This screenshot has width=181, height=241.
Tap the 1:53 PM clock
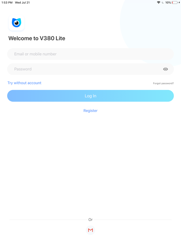click(7, 3)
